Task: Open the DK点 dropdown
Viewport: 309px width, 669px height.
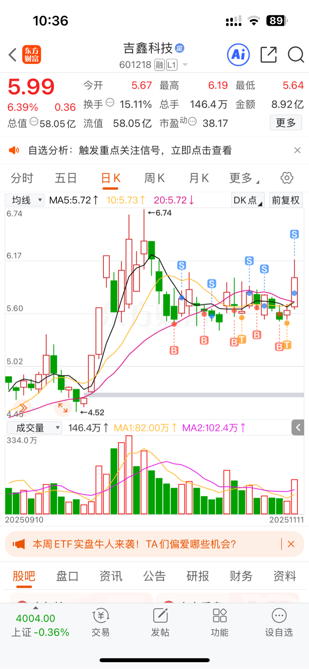Action: [x=247, y=200]
